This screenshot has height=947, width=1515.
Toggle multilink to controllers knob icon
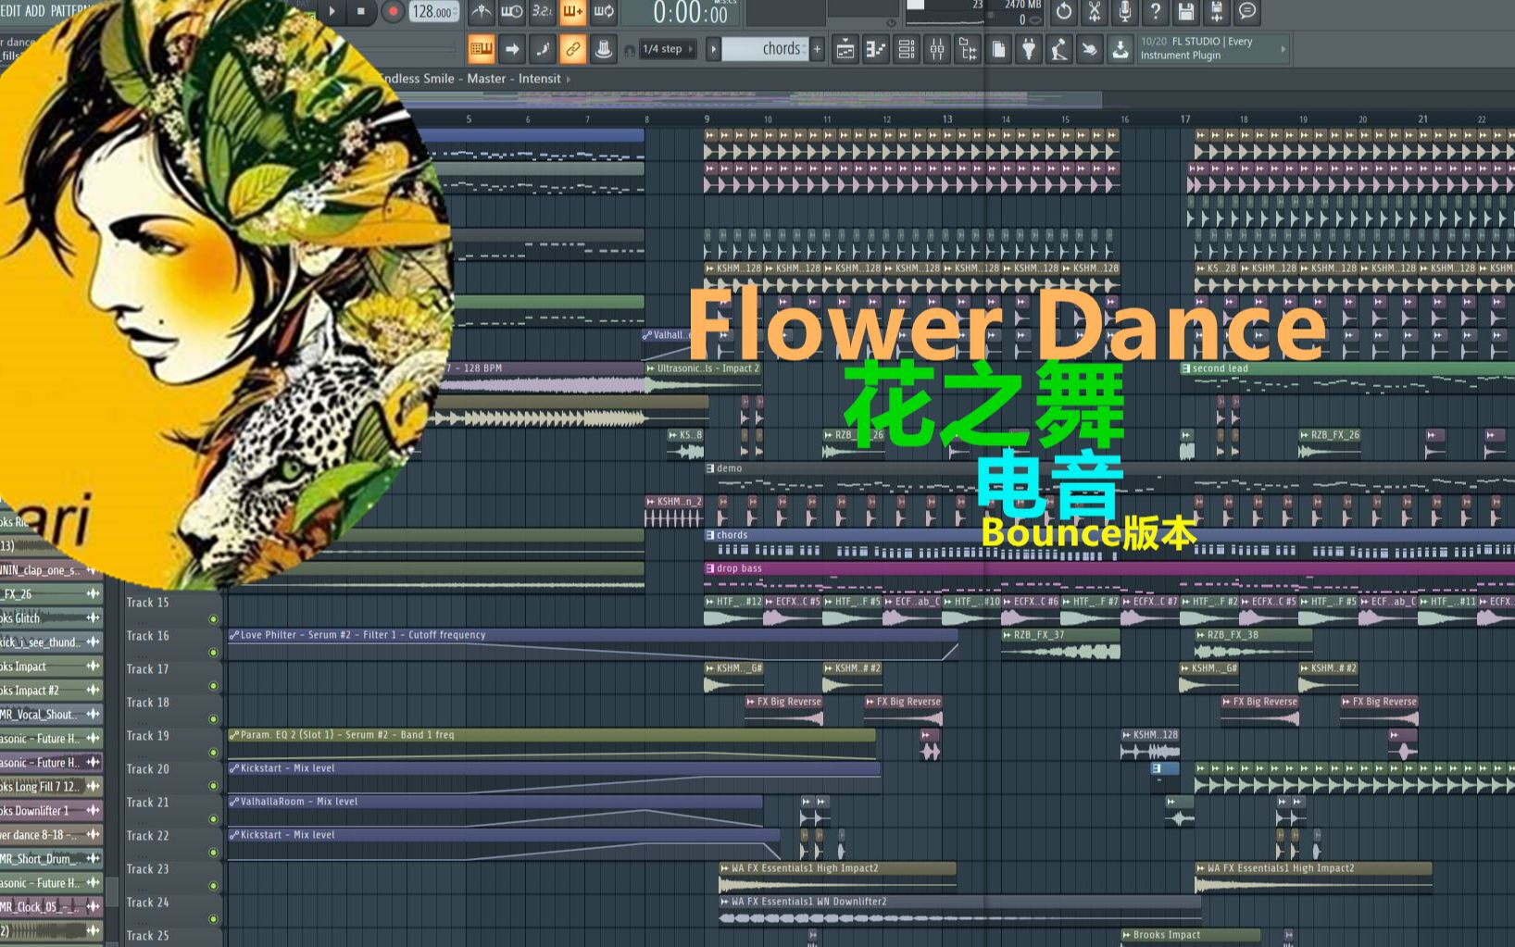(x=604, y=49)
